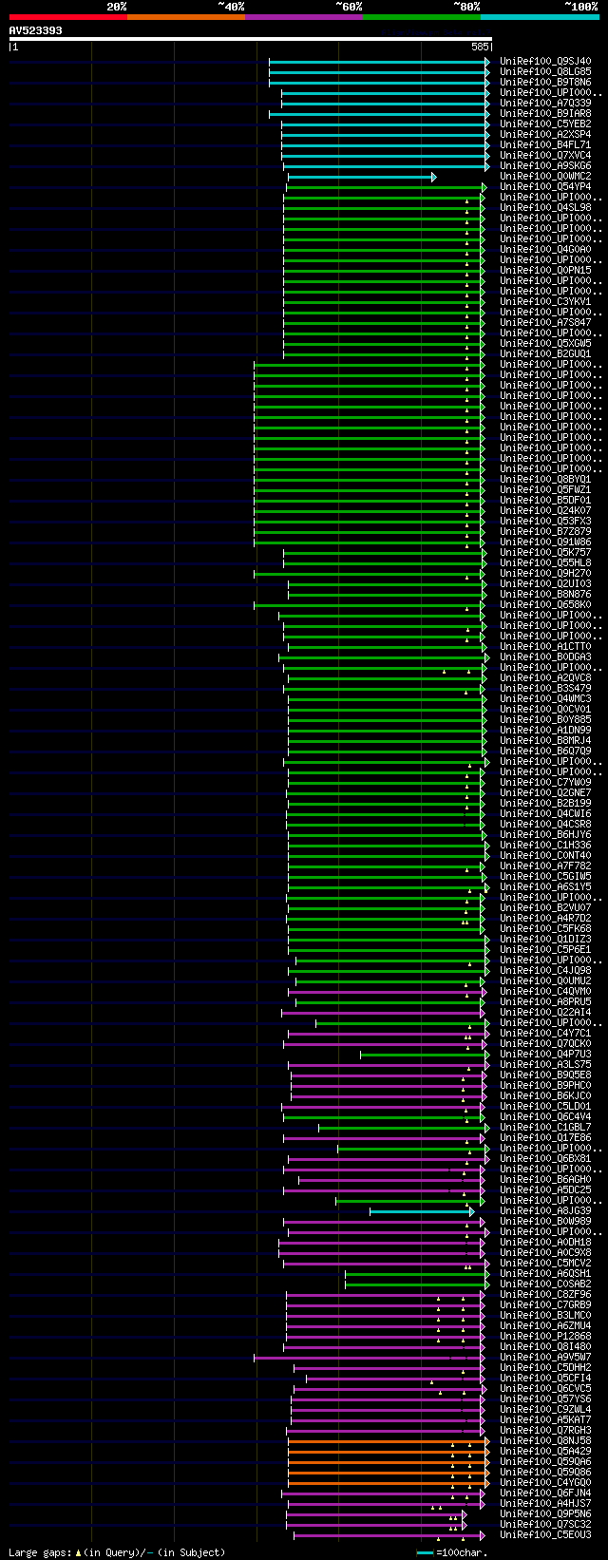Click the arrowhead of the Q5A429 alignment
Screen dimensions: 608x1560
coord(487,1452)
